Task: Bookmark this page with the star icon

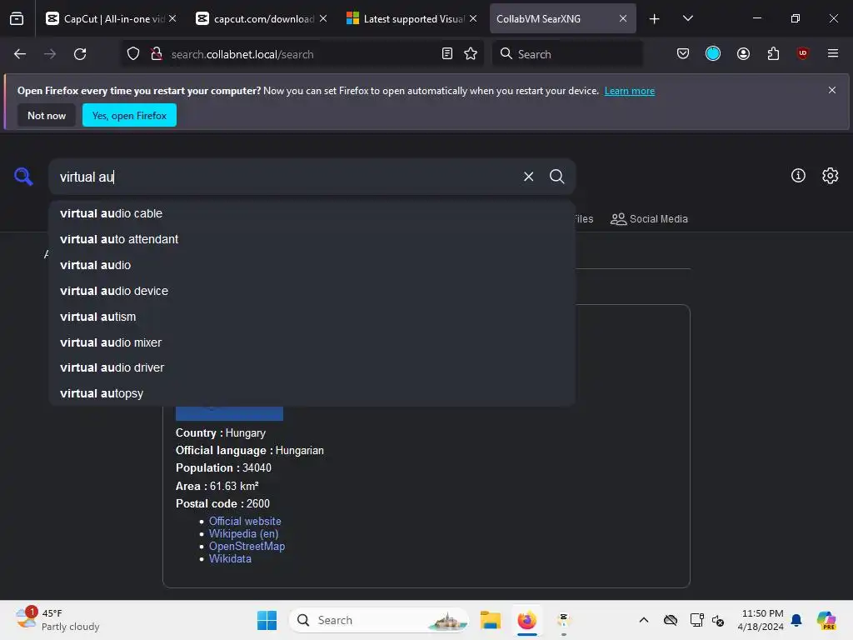Action: (x=471, y=54)
